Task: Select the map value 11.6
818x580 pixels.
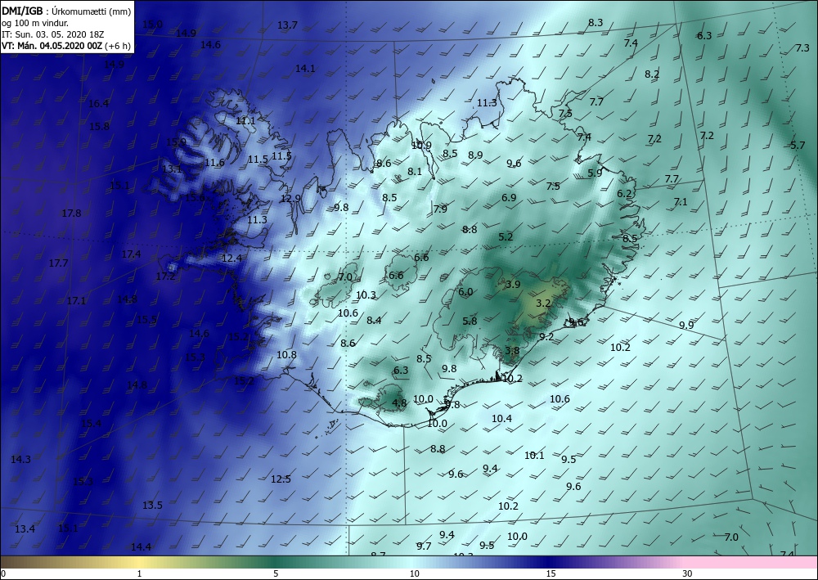Action: pos(214,163)
